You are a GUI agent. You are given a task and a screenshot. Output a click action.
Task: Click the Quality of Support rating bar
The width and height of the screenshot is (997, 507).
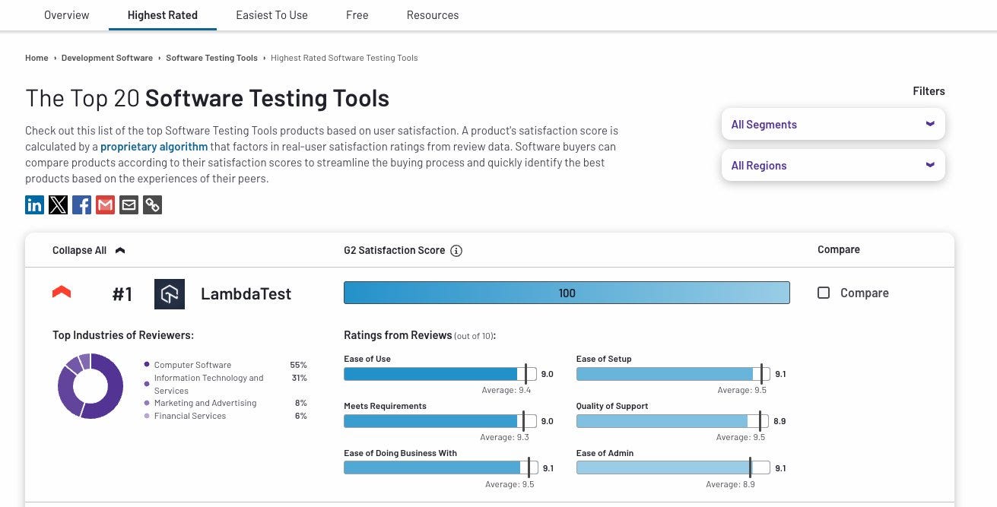click(x=673, y=421)
